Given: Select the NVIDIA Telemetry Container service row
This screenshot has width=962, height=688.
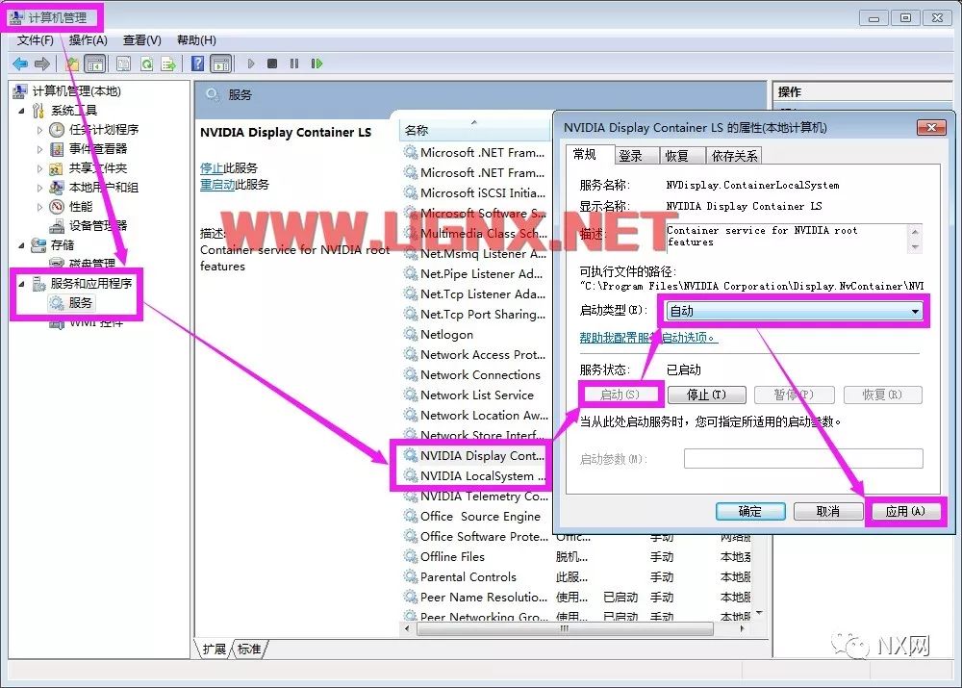Looking at the screenshot, I should tap(475, 496).
